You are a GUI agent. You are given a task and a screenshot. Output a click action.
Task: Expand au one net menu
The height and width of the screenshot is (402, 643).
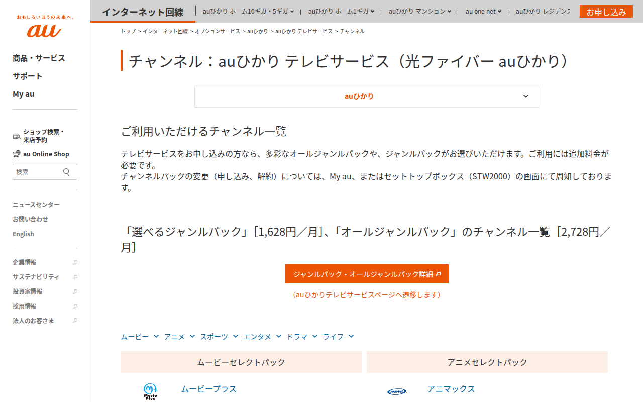tap(484, 11)
